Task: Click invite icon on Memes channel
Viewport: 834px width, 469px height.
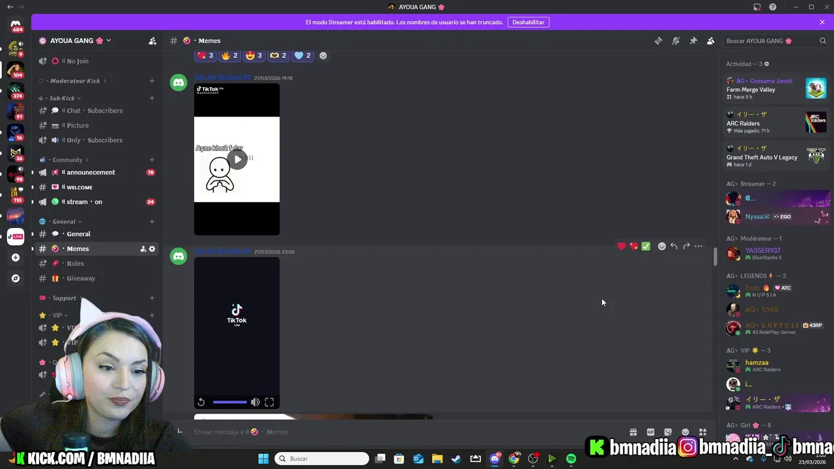Action: pos(143,249)
